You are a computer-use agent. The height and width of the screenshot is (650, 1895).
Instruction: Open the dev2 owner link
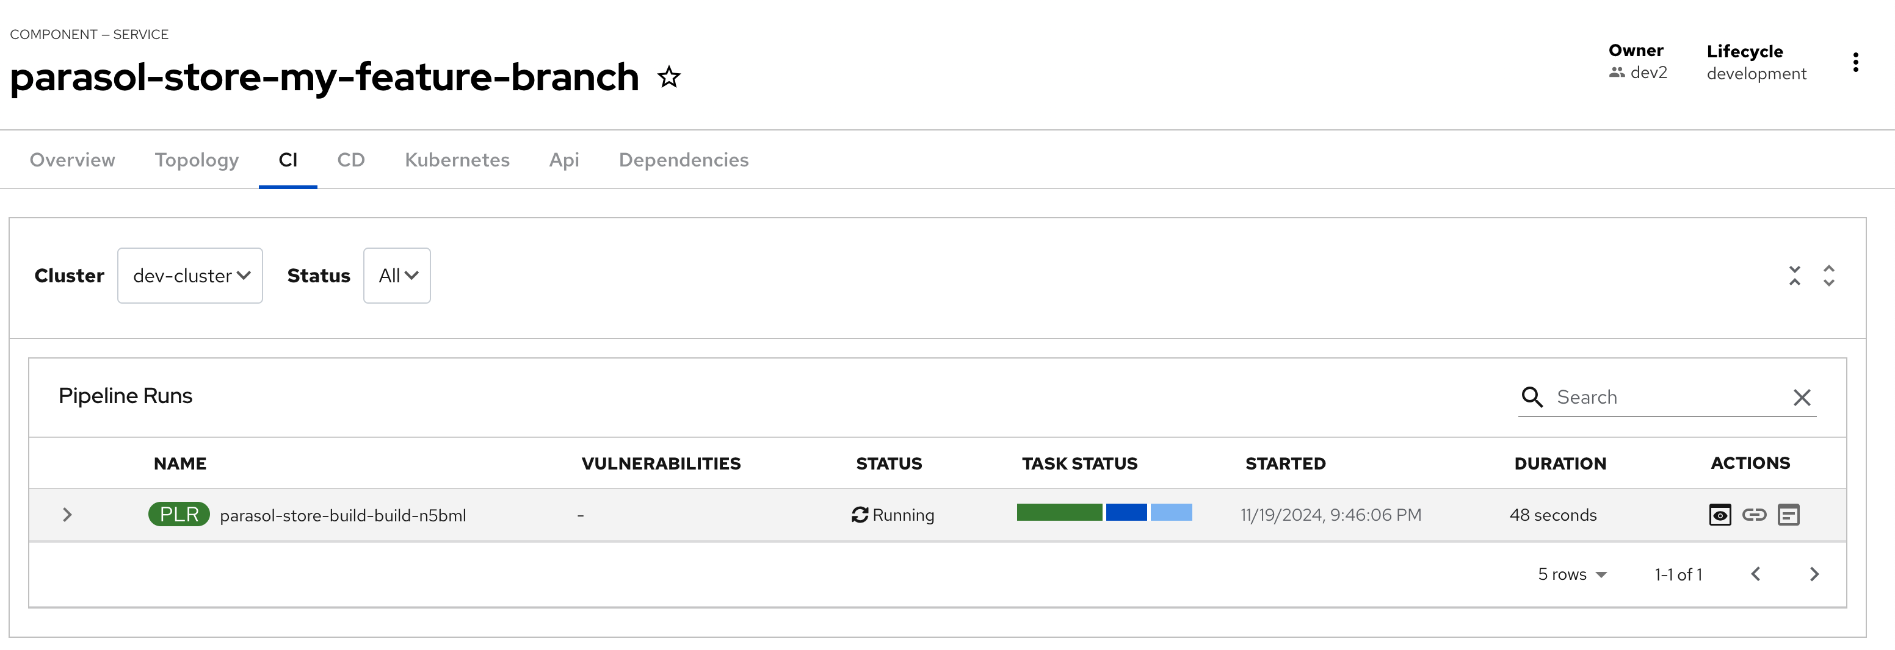[1648, 73]
